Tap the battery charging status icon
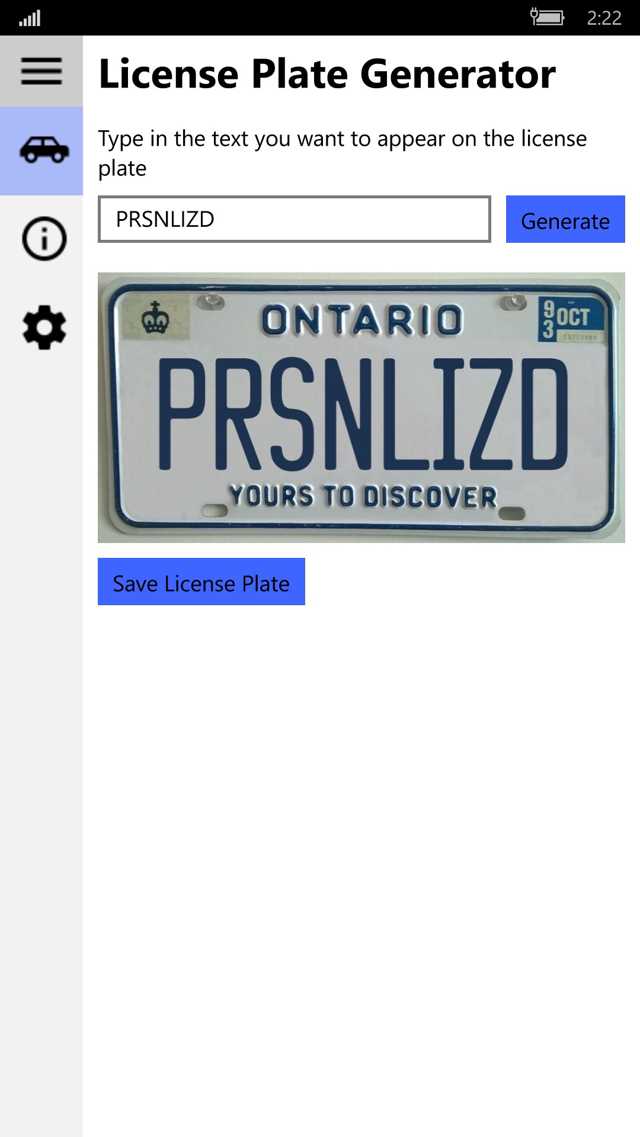This screenshot has height=1137, width=640. (546, 17)
